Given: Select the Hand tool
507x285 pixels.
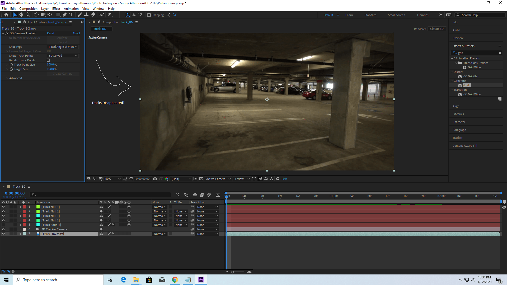Looking at the screenshot, I should (21, 15).
